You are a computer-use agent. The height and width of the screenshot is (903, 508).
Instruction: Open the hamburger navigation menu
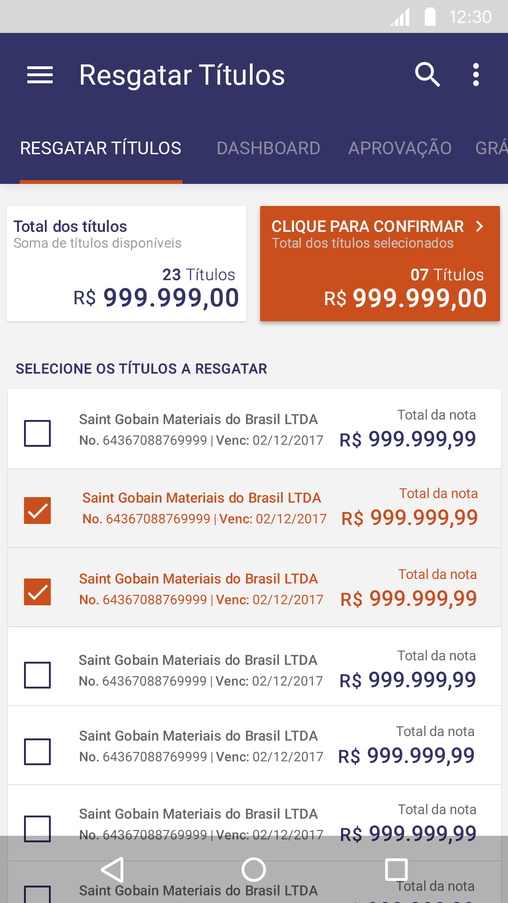coord(40,75)
